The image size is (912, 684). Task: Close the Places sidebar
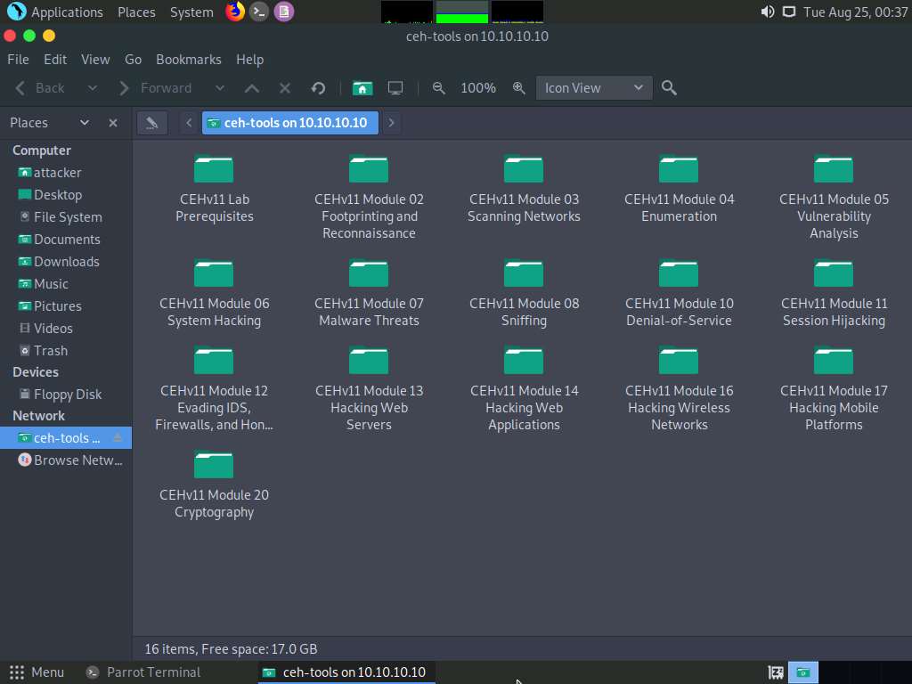113,123
